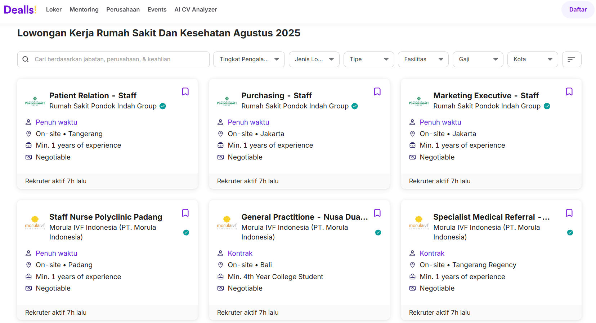Click location pin icon beside Tangerang
This screenshot has height=323, width=596.
coord(28,134)
